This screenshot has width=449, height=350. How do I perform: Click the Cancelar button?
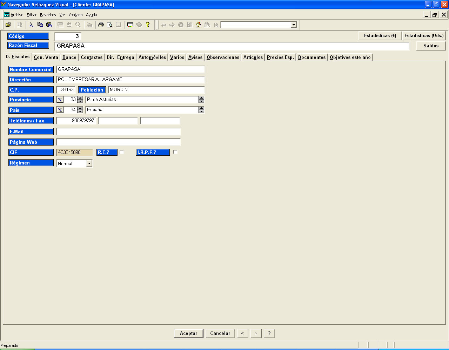coord(220,333)
